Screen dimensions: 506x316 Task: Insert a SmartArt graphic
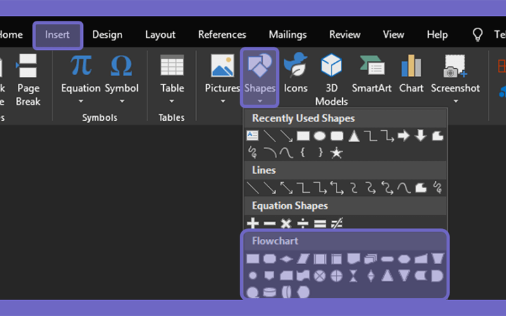371,73
